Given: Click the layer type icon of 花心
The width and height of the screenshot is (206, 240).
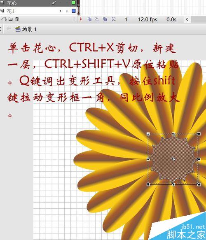Looking at the screenshot, I should coord(2,2).
